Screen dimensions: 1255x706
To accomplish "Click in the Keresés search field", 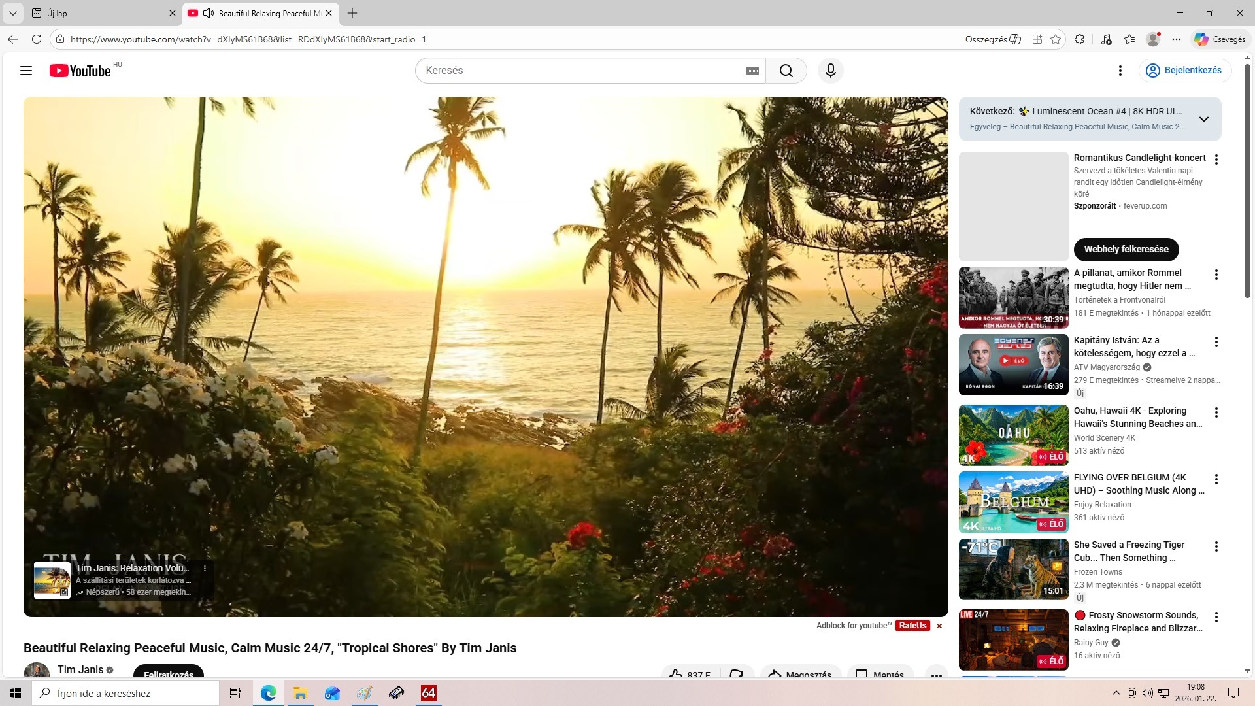I will click(x=582, y=71).
